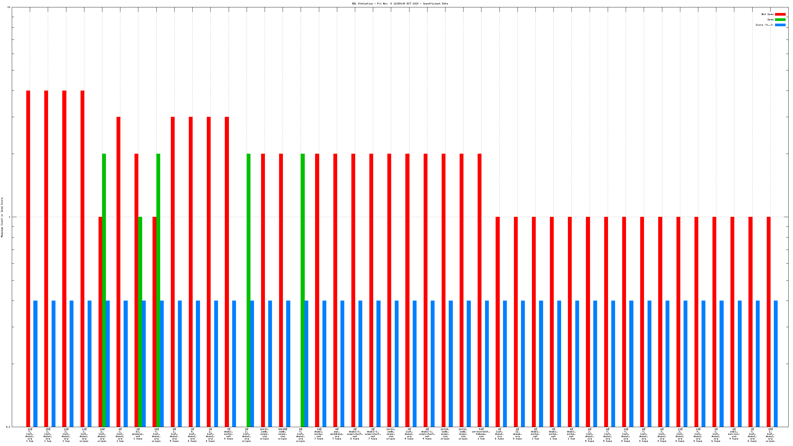793x446 pixels.
Task: Click the green Spam legend swatch
Action: (780, 19)
